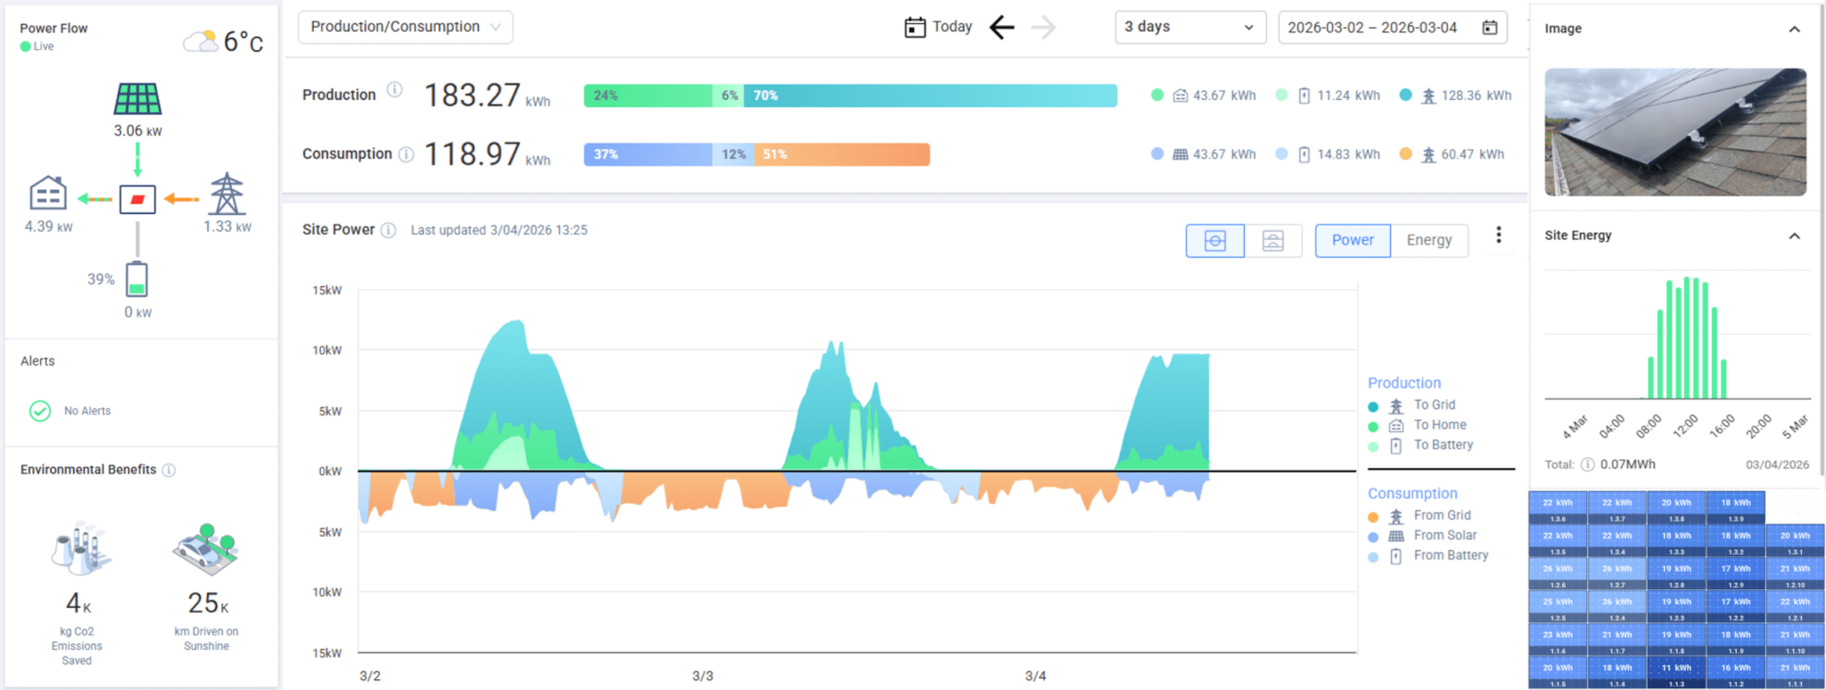Collapse the Site Energy panel
The height and width of the screenshot is (690, 1826).
(x=1794, y=236)
